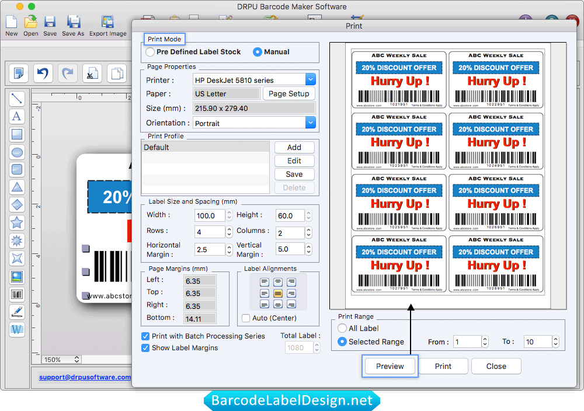Click Add print profile button

click(294, 148)
